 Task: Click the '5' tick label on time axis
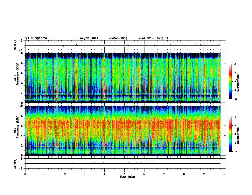point(124,174)
